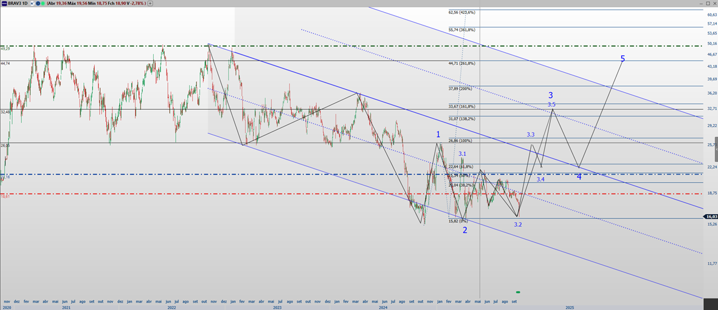Click the 2025 year label on time axis

pyautogui.click(x=569, y=308)
